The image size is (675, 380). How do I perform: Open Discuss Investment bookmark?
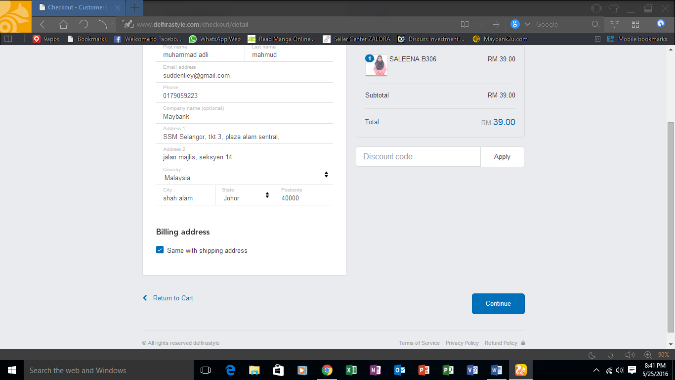[431, 39]
